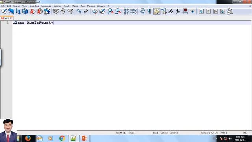Click the Close file red X icon
This screenshot has height=142, width=252.
(32, 11)
